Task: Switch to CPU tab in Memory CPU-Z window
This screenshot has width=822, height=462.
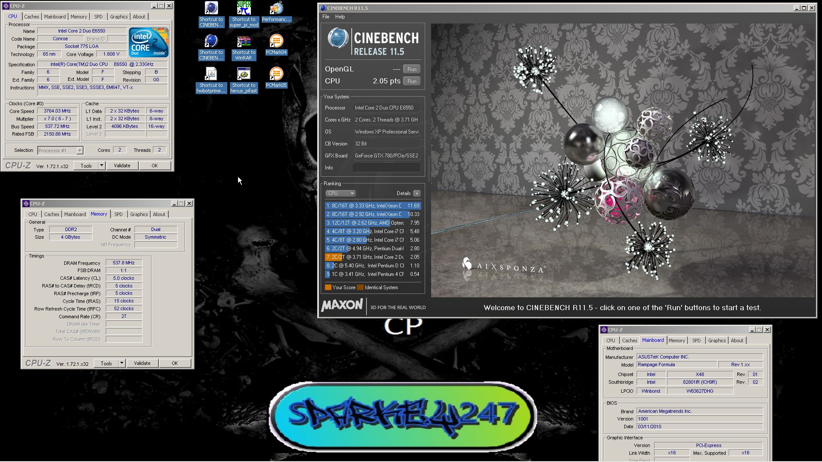Action: click(33, 214)
